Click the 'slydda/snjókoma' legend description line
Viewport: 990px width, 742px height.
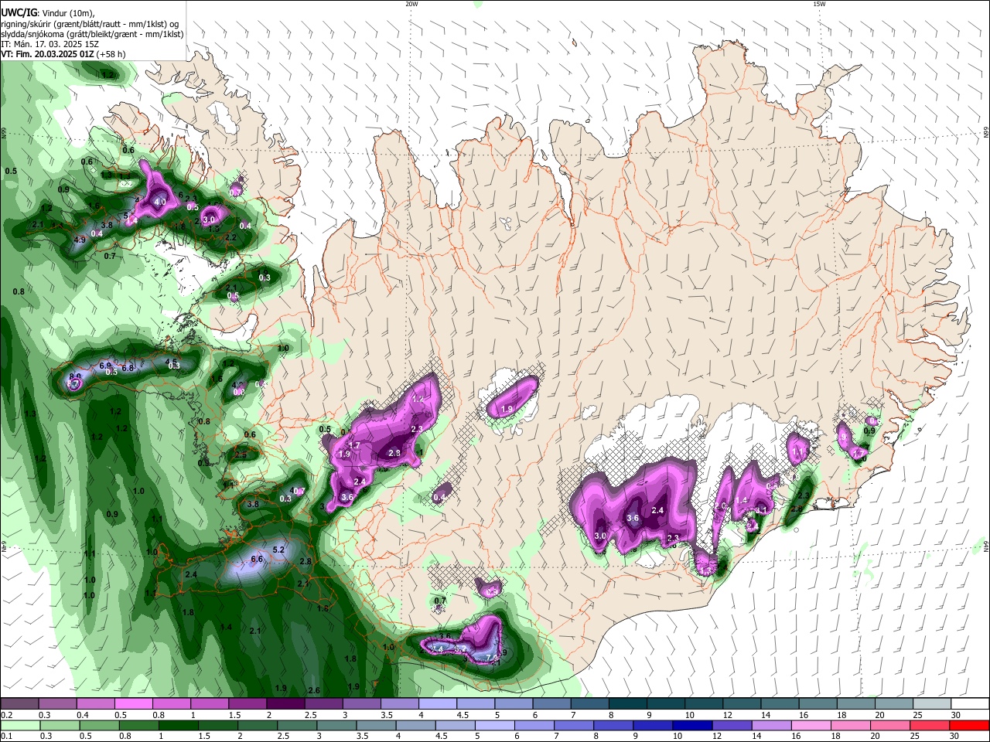(92, 34)
